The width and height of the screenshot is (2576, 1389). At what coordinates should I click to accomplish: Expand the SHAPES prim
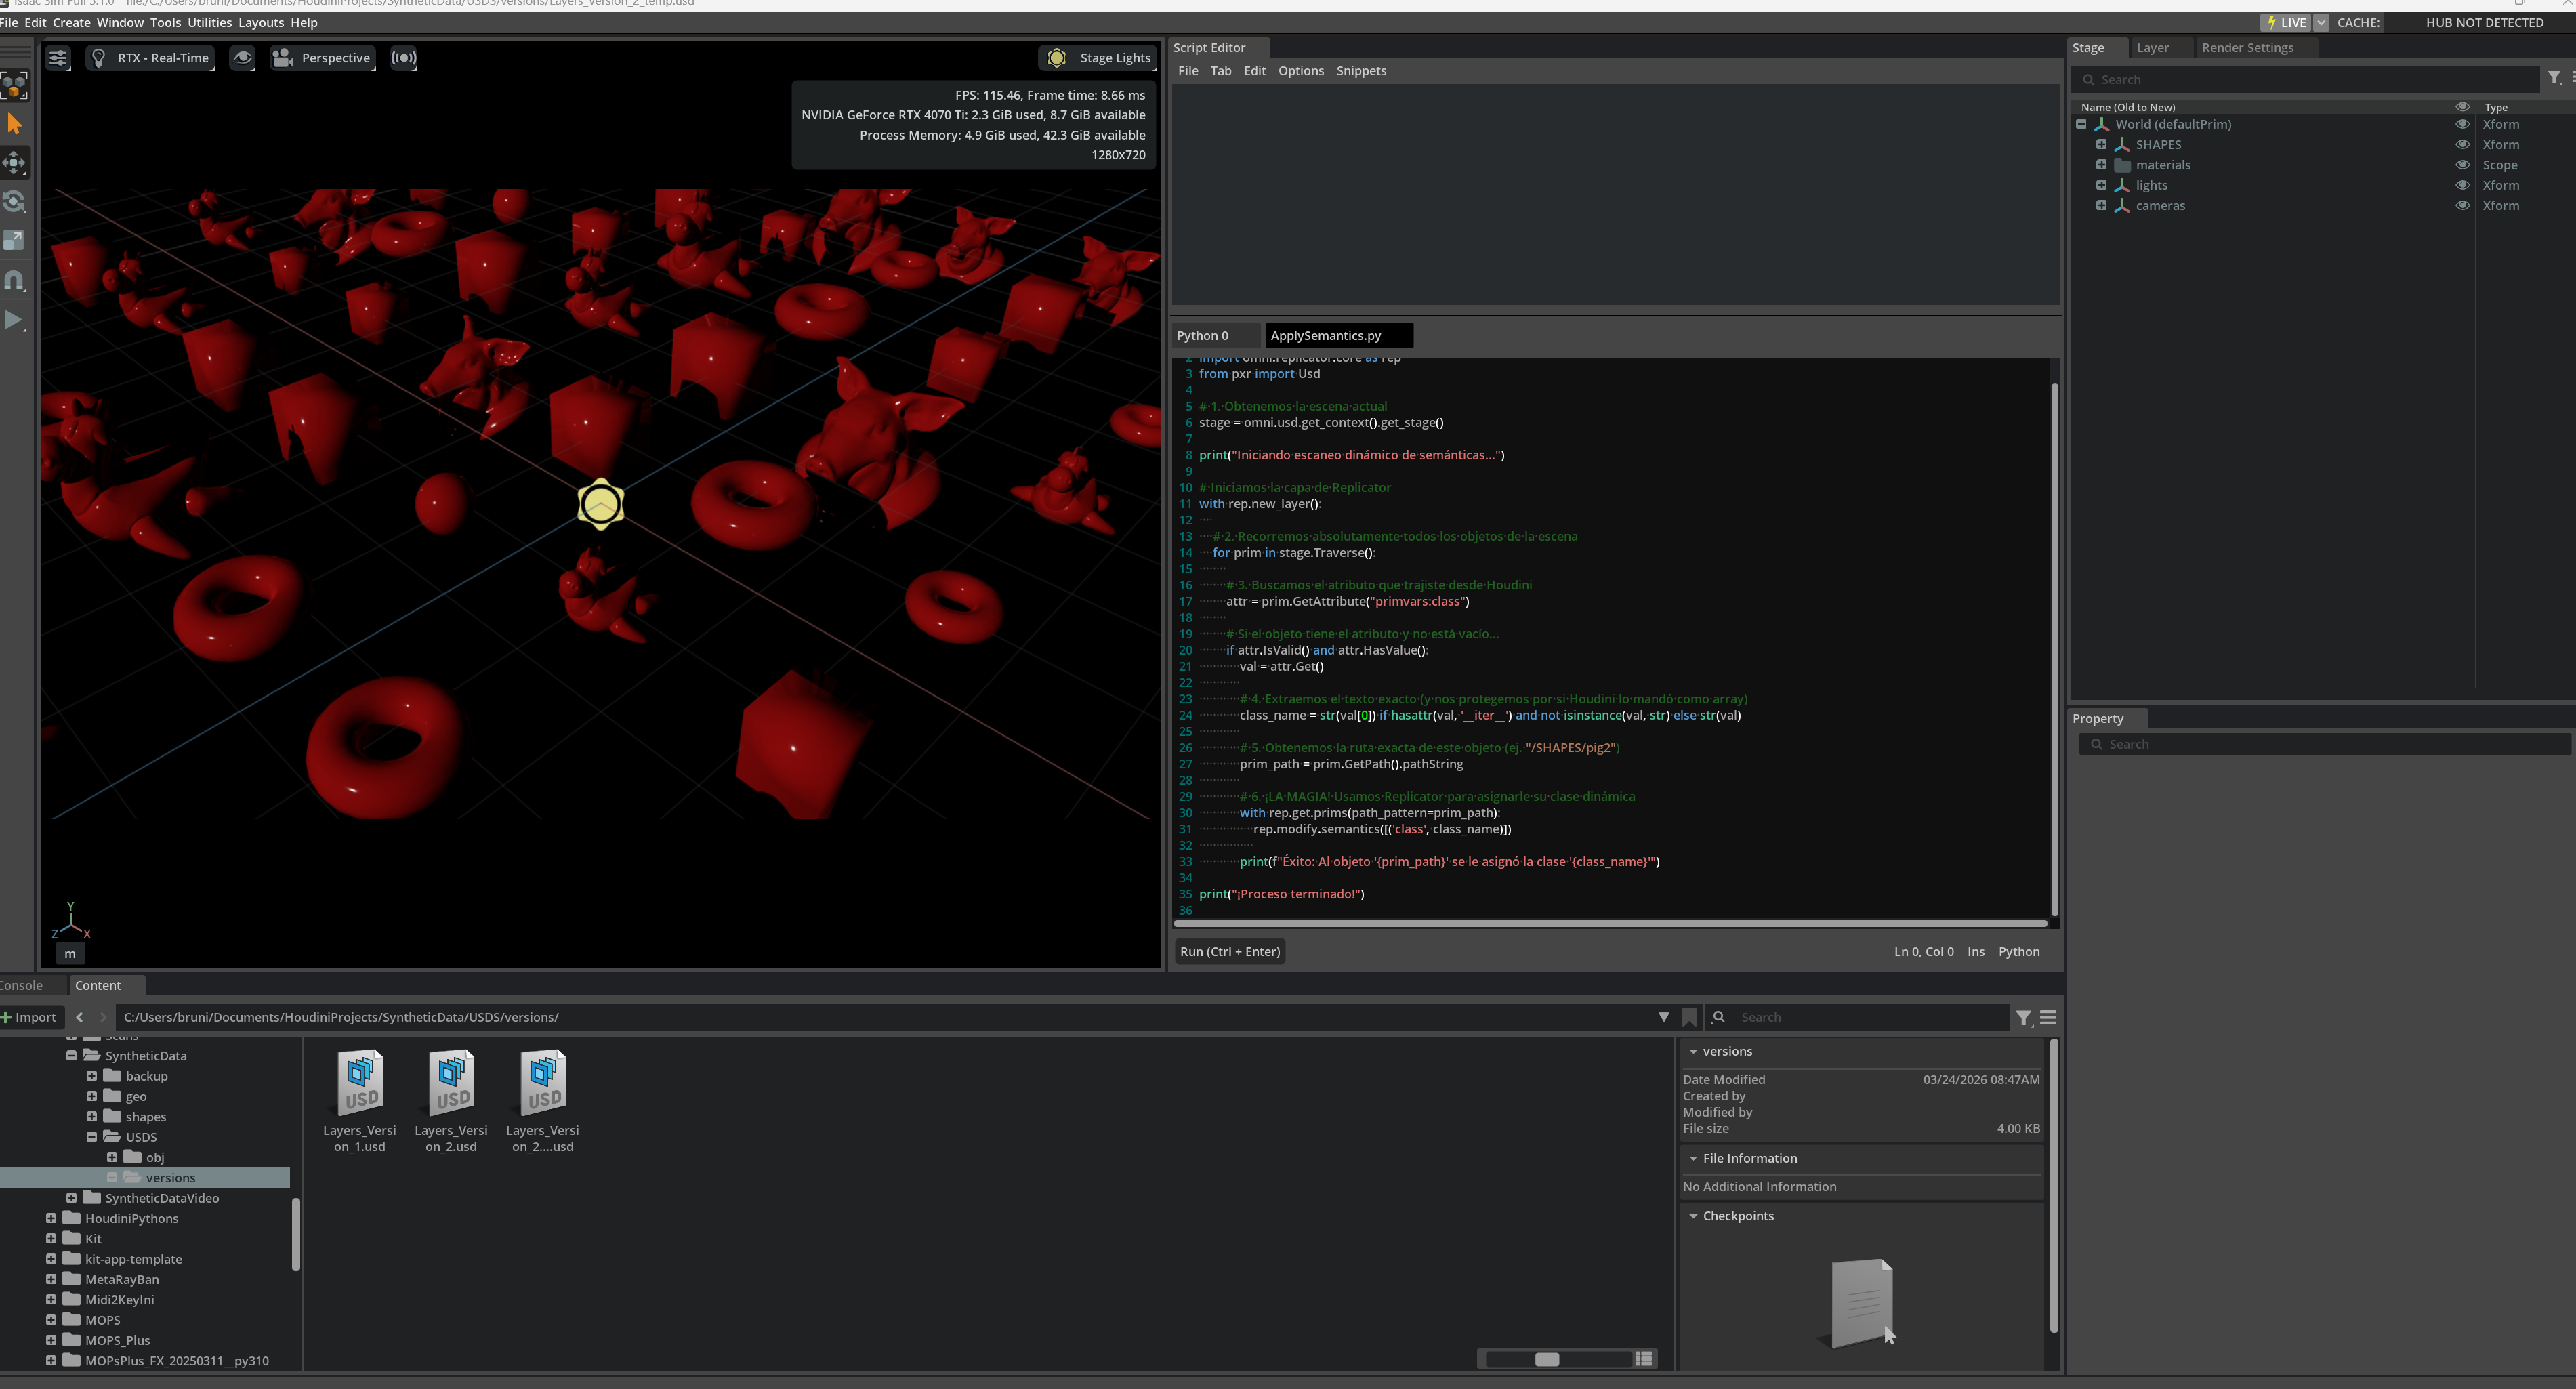[2101, 145]
